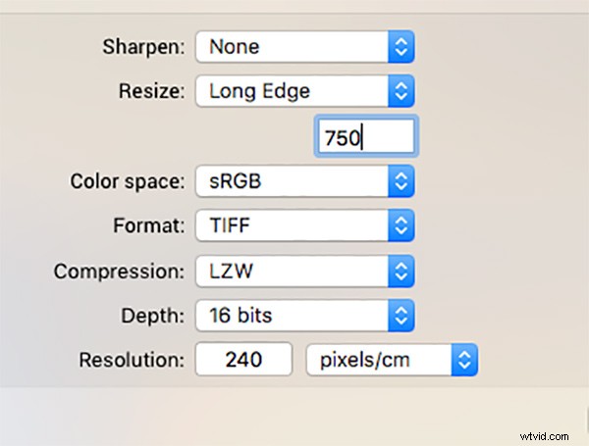The width and height of the screenshot is (589, 446).
Task: Click the blue arrows on Format menu
Action: point(399,226)
